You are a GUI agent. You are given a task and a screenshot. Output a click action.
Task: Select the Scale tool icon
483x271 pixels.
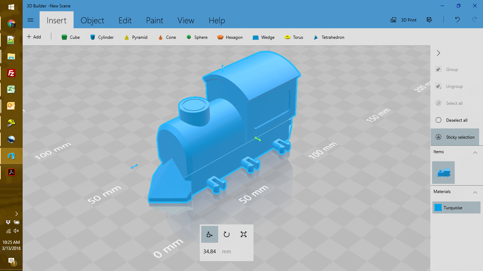click(244, 234)
